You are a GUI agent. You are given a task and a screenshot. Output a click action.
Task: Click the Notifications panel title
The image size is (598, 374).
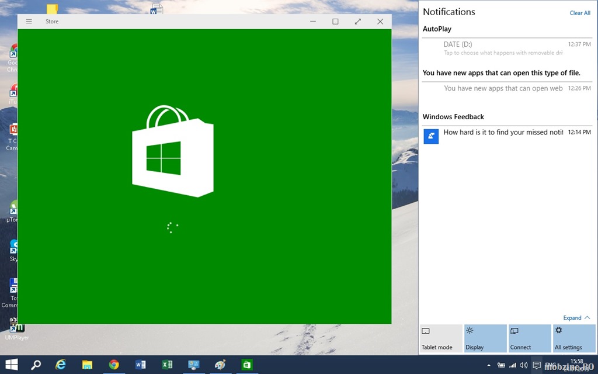(x=449, y=12)
